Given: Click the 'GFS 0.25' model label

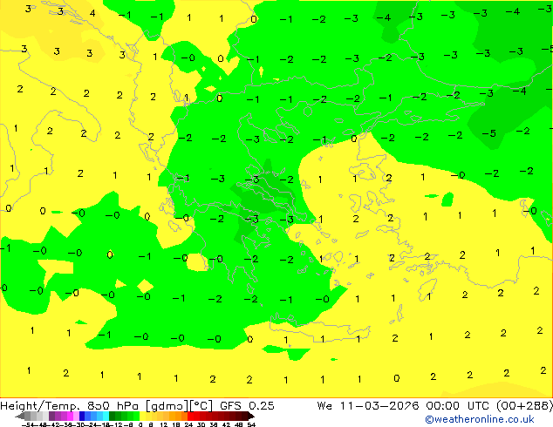Looking at the screenshot, I should (x=247, y=406).
